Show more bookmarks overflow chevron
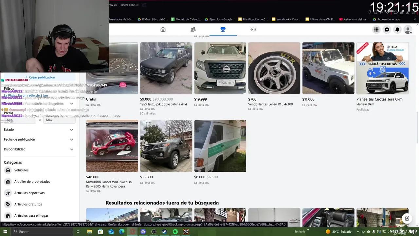 point(415,19)
